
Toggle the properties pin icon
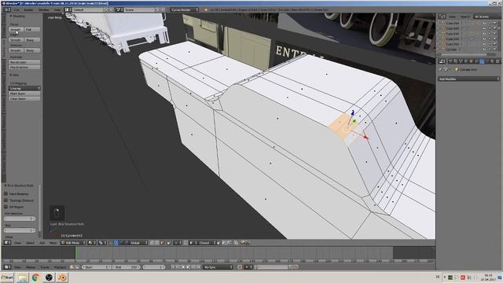coord(441,70)
